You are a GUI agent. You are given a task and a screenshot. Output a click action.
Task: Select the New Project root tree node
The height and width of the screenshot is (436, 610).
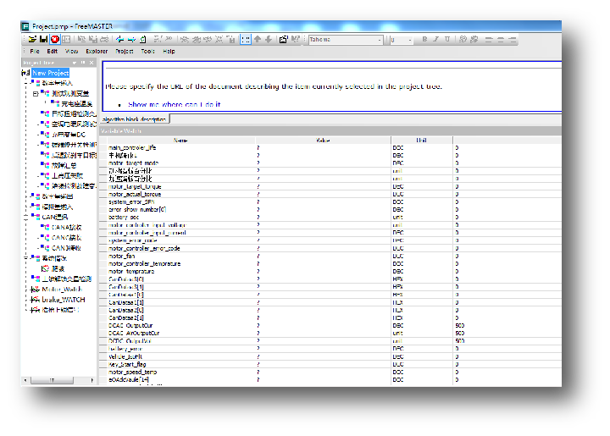(x=51, y=73)
